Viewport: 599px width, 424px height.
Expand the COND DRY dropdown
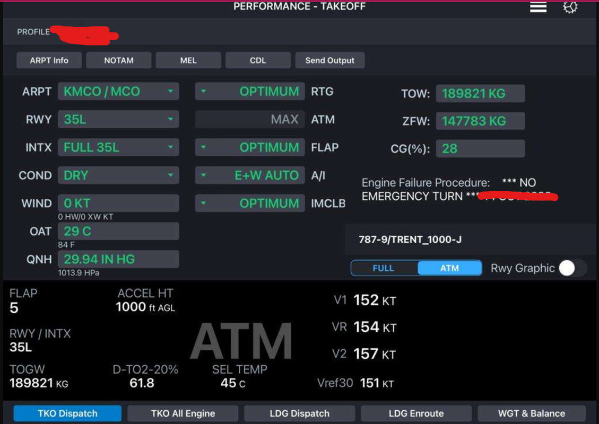(118, 175)
